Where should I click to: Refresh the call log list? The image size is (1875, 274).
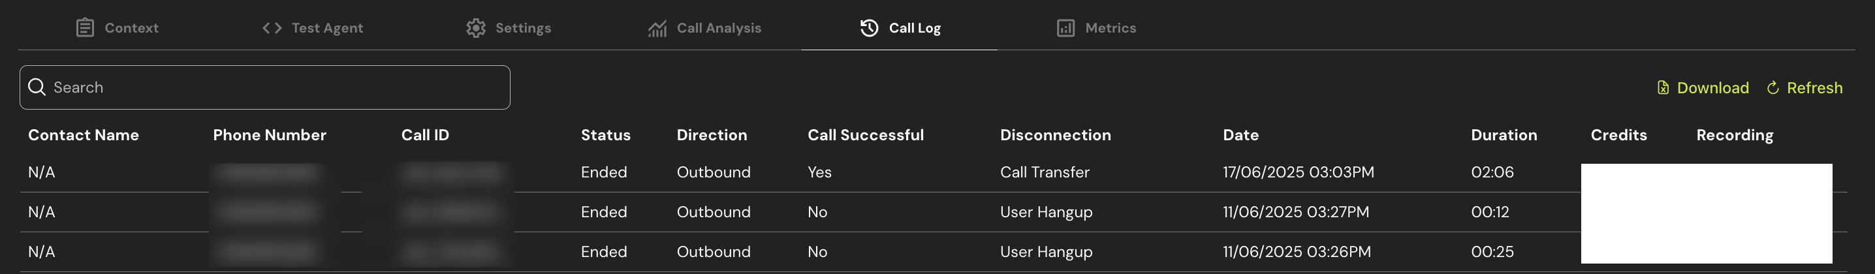tap(1814, 88)
